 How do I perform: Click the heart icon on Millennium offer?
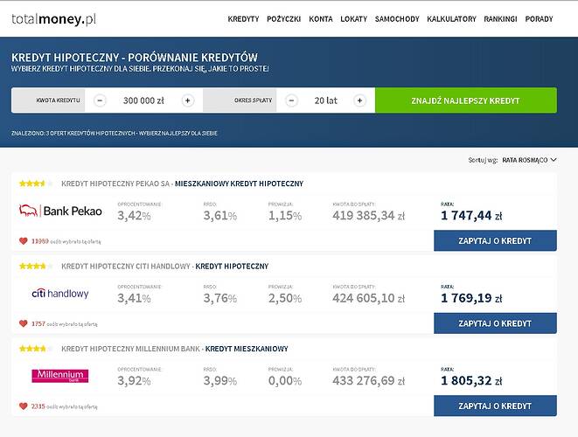click(x=24, y=406)
